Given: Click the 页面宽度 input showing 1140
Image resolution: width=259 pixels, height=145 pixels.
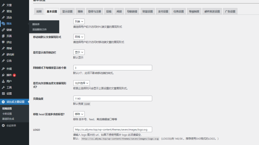Looking at the screenshot, I should pos(113,98).
